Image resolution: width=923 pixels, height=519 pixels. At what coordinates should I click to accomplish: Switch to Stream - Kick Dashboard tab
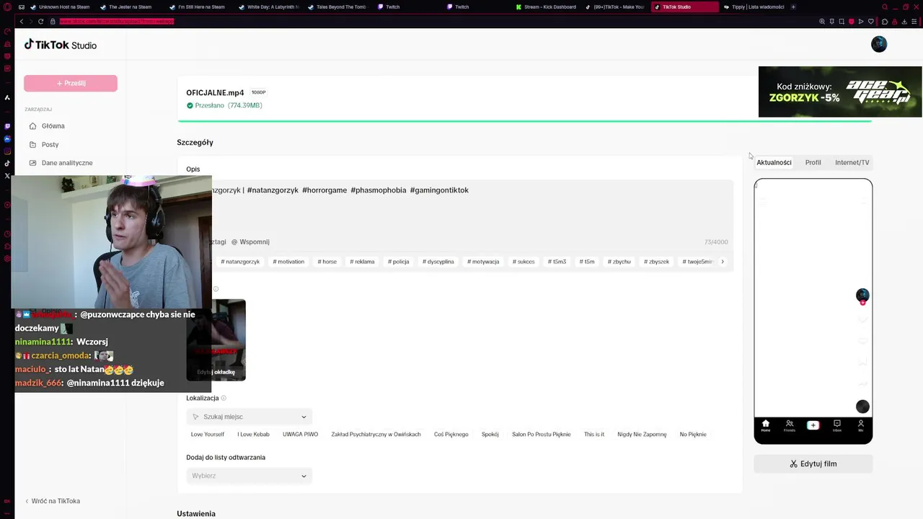546,7
